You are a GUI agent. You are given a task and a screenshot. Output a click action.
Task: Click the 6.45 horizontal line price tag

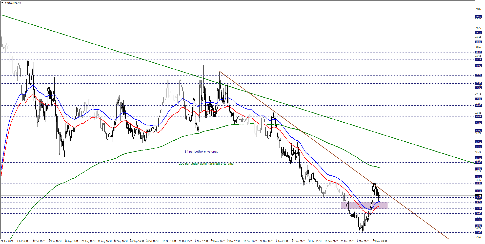[x=479, y=117]
